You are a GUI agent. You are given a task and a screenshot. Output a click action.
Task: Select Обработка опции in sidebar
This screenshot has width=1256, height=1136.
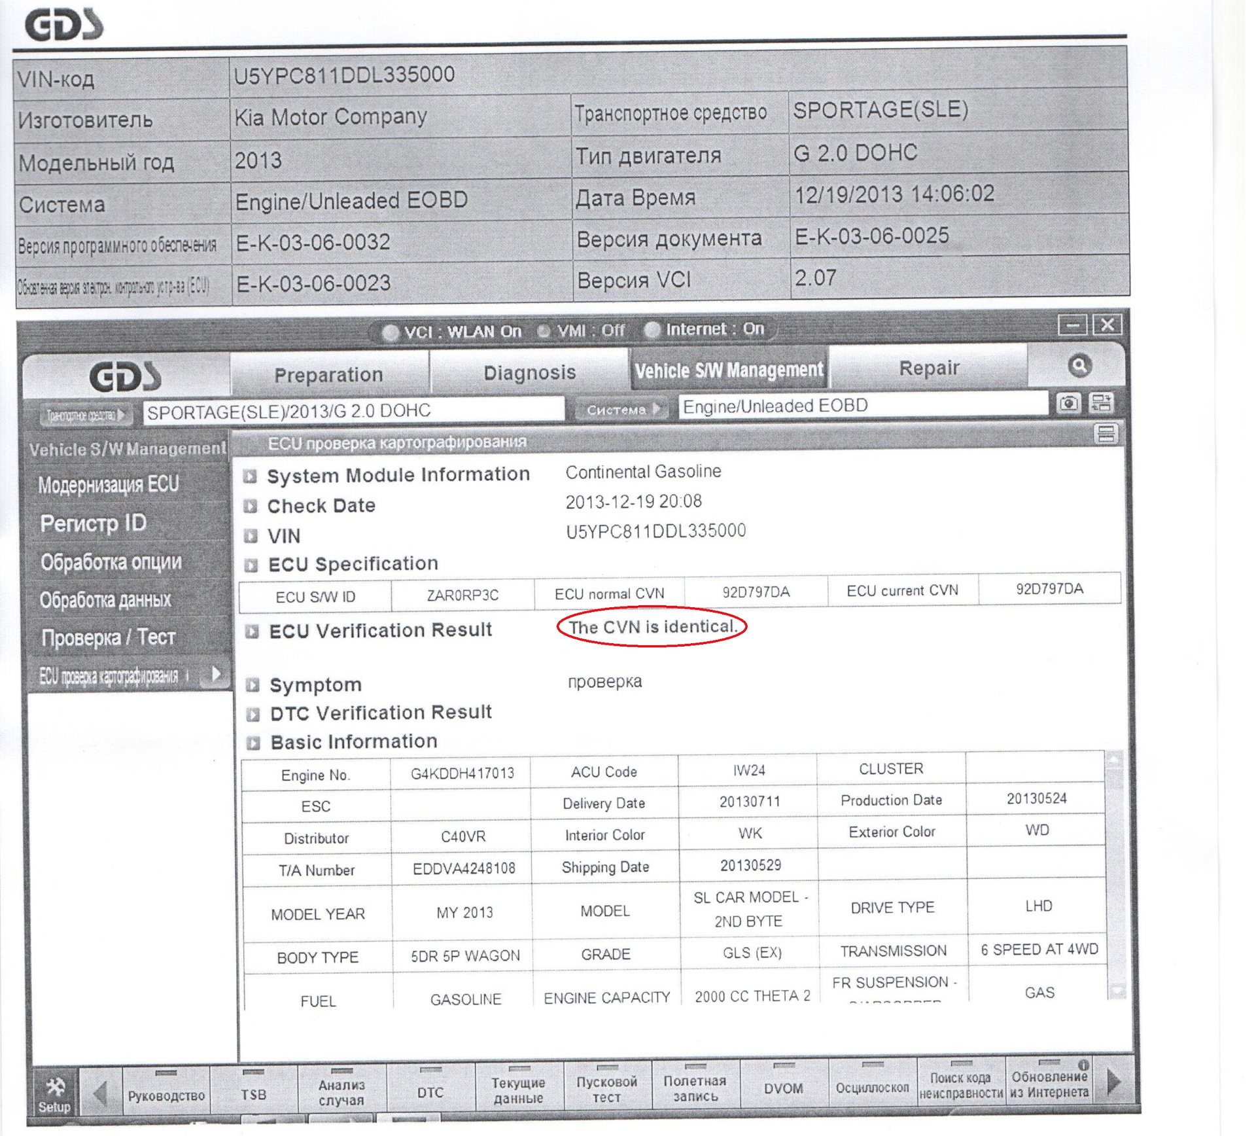pos(111,562)
